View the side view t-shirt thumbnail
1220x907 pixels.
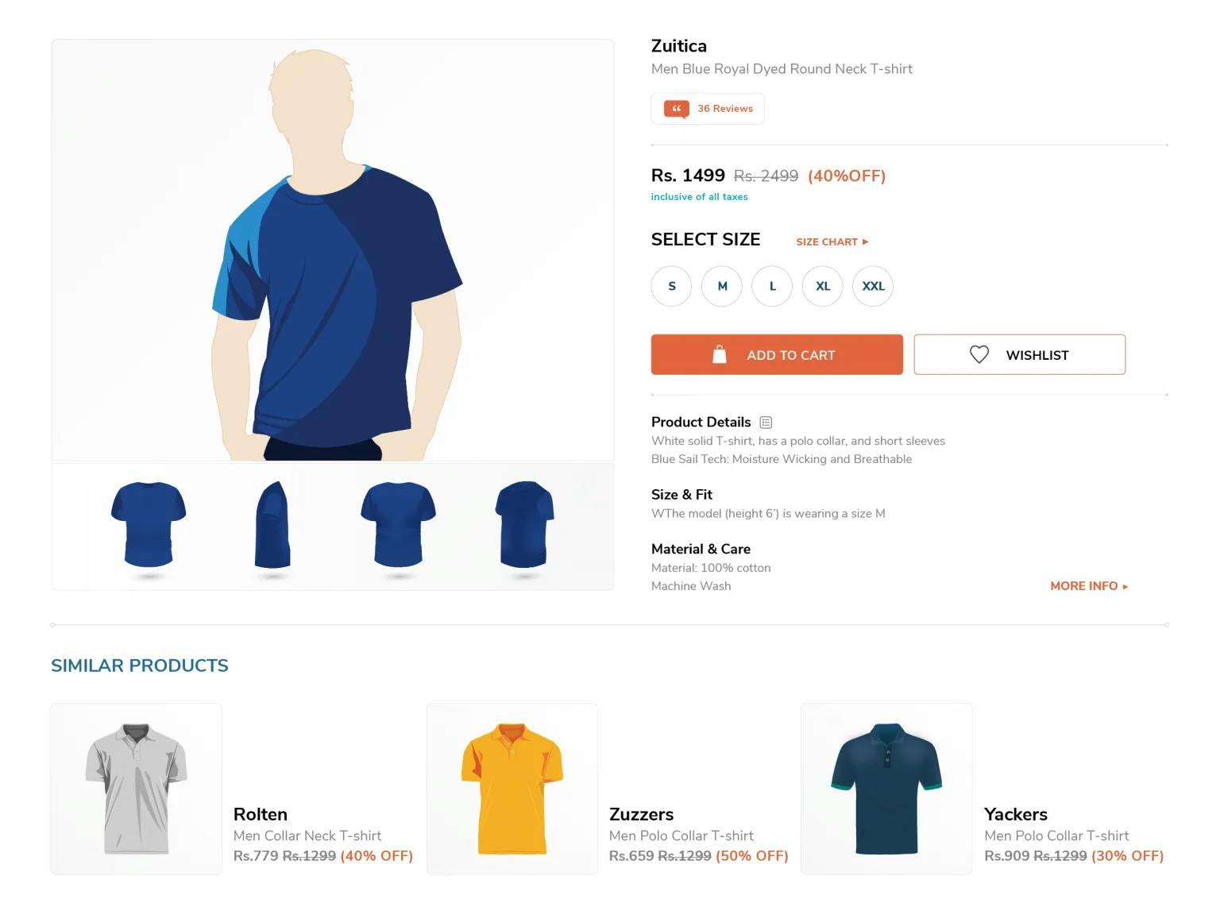[x=272, y=525]
